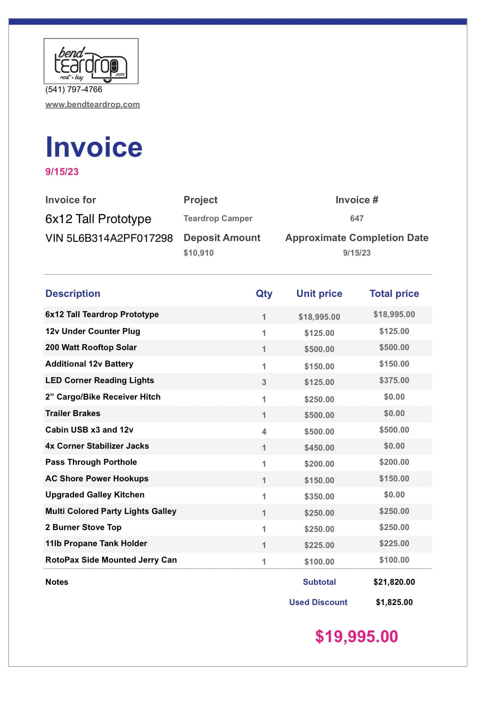Click the $350.00 unit price for Upgraded Galley Kitchen
The height and width of the screenshot is (704, 481).
(319, 497)
